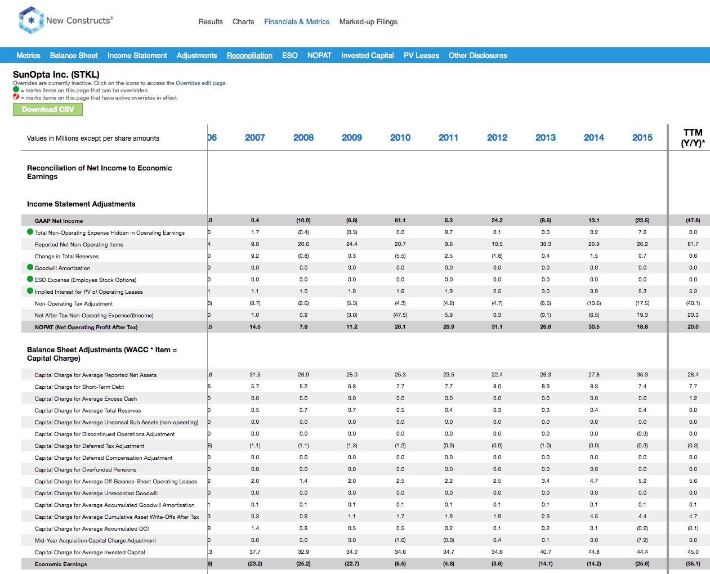Click the TTM GAAP Net Income value (47.8)
The image size is (710, 574).
point(693,221)
